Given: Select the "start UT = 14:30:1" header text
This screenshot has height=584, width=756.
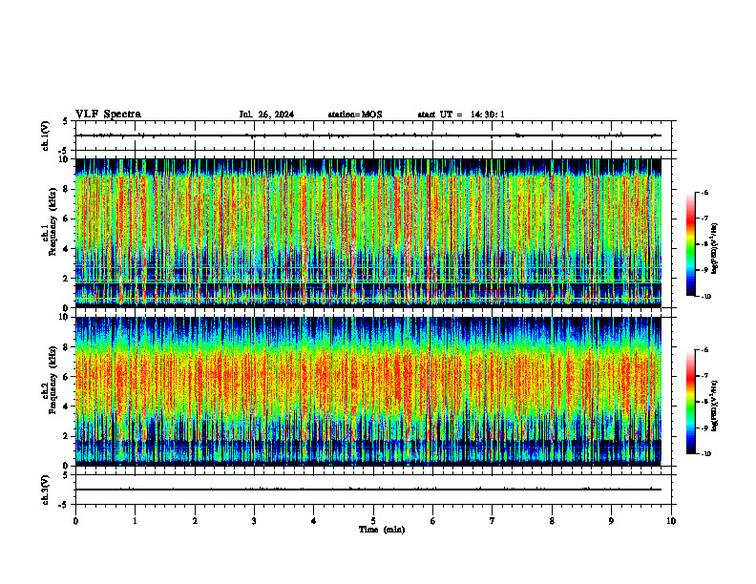Looking at the screenshot, I should pyautogui.click(x=461, y=115).
